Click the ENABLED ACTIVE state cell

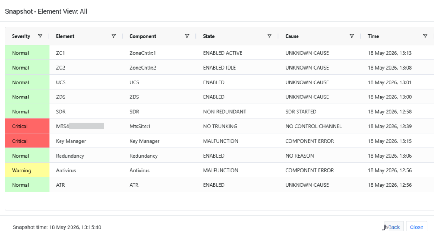237,53
